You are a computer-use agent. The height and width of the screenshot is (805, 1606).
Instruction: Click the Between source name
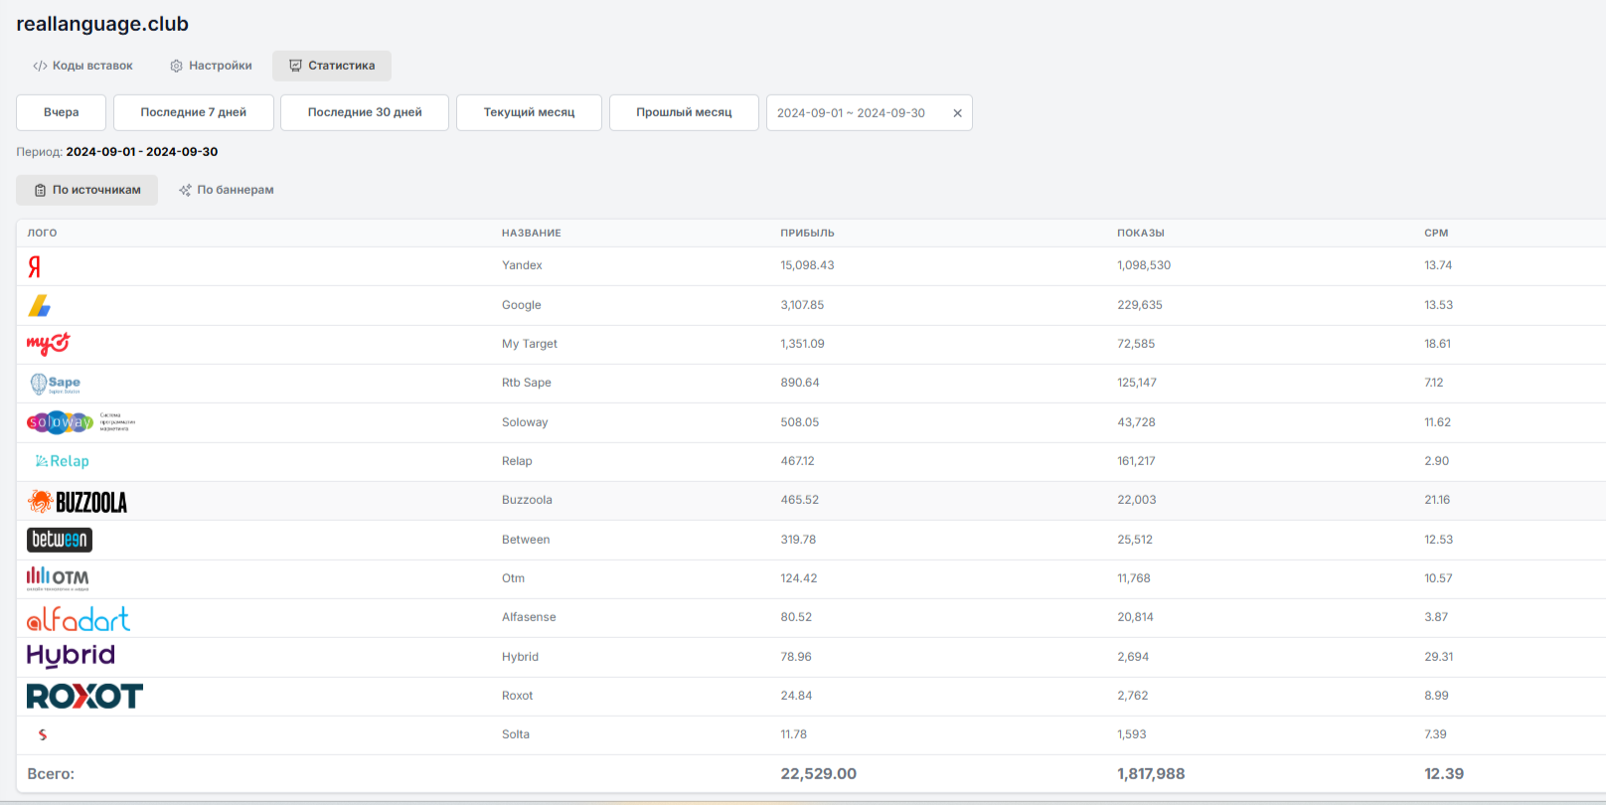(526, 540)
